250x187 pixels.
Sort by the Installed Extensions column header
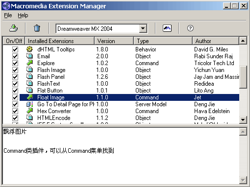pos(60,41)
